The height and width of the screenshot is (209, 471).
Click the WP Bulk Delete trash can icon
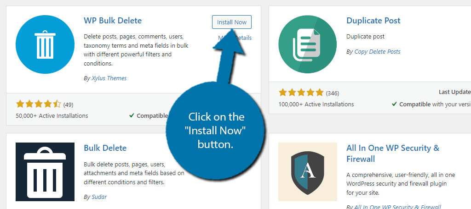click(45, 44)
